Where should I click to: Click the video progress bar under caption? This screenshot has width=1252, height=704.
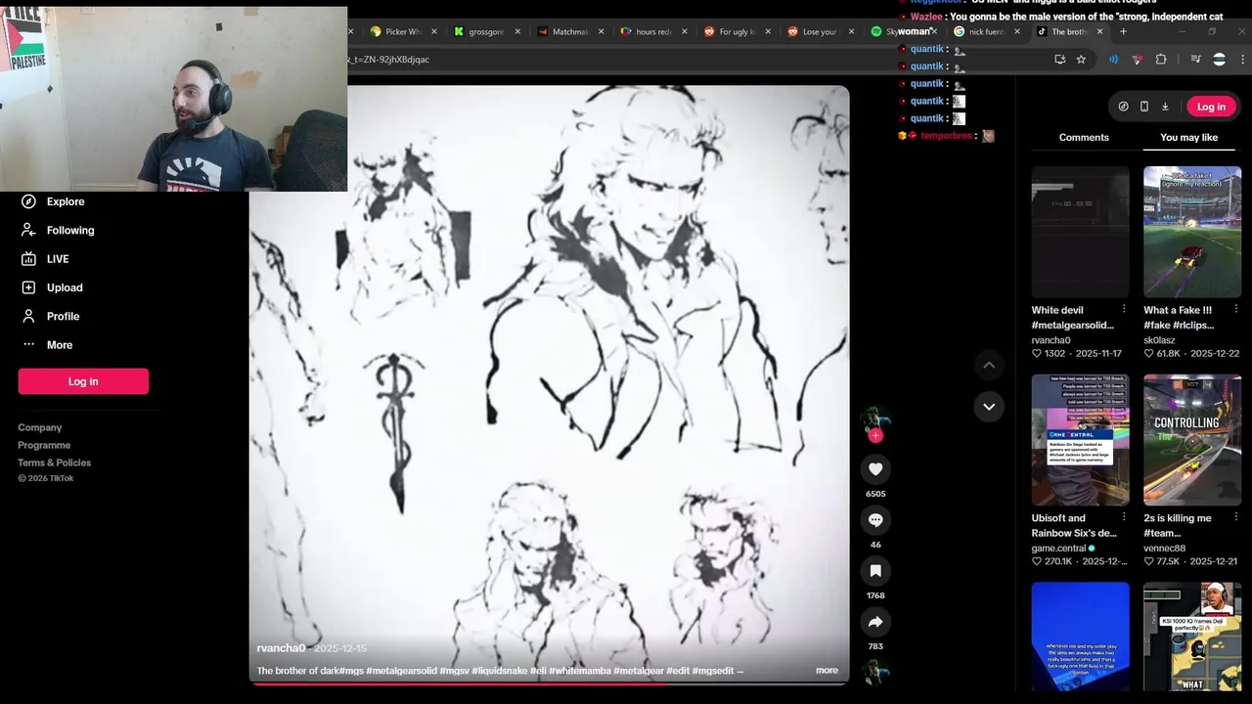click(x=549, y=682)
